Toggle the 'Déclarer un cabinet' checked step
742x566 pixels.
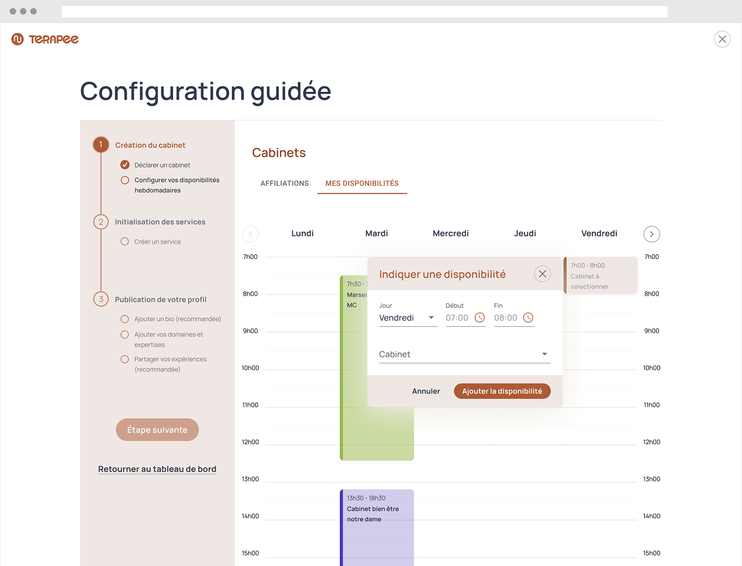[125, 165]
